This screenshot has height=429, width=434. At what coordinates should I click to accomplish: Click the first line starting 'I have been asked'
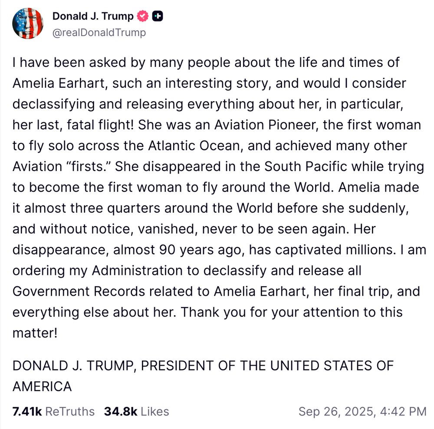[206, 62]
